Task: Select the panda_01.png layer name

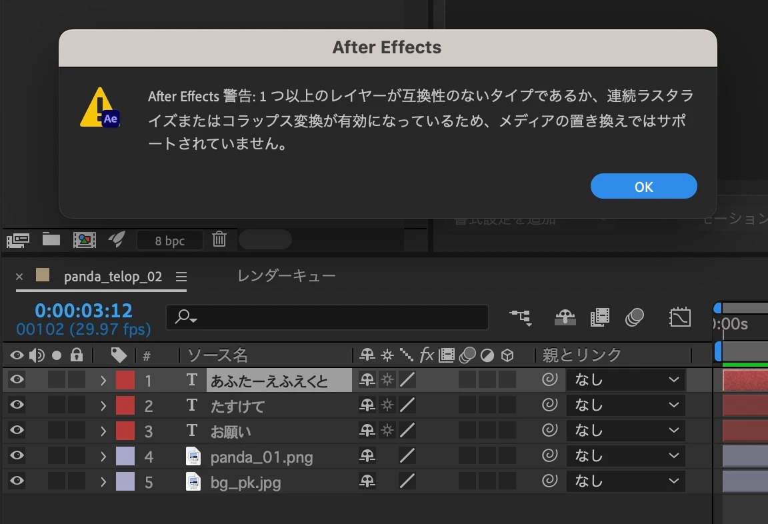Action: click(x=261, y=457)
